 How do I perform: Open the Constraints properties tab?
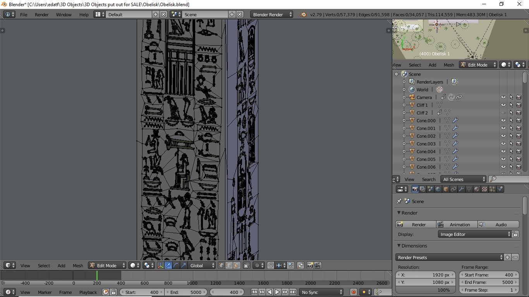tap(453, 189)
